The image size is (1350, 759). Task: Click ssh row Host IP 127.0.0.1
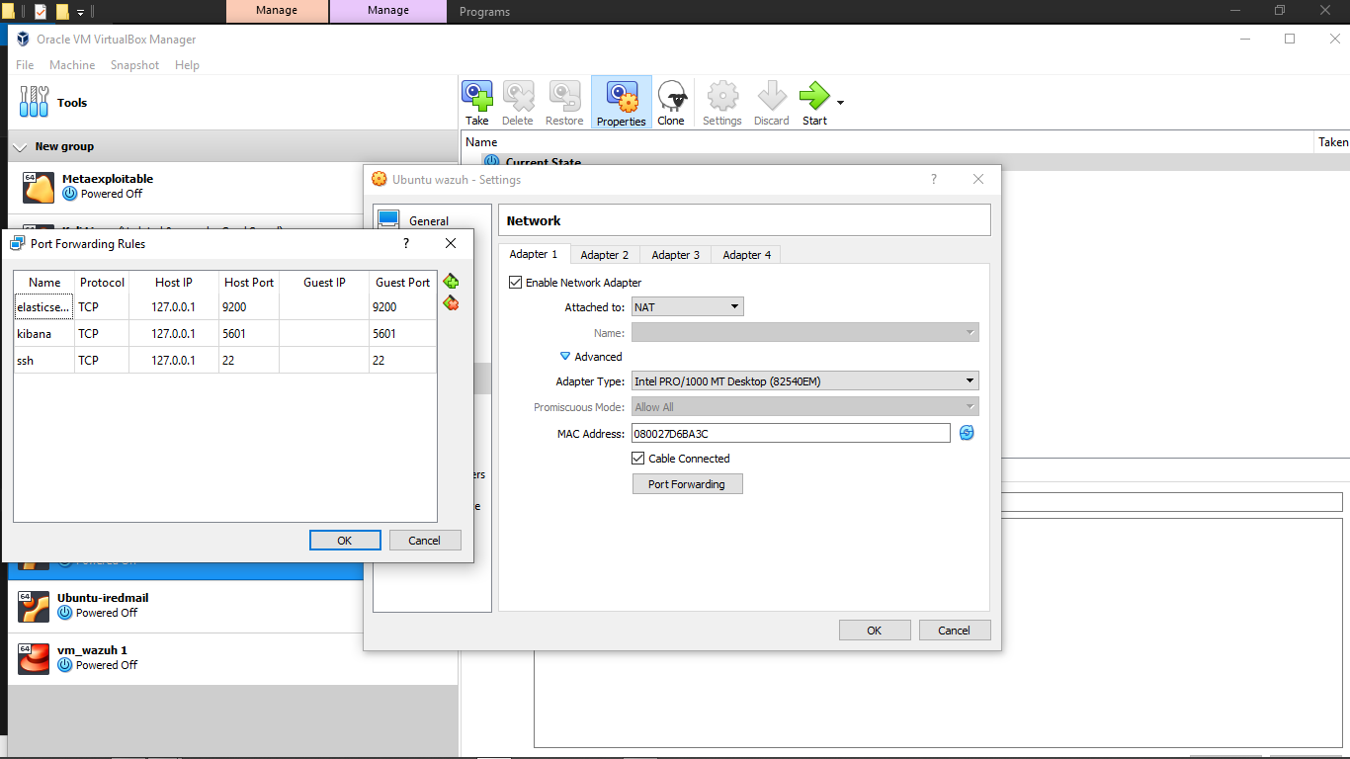click(174, 361)
